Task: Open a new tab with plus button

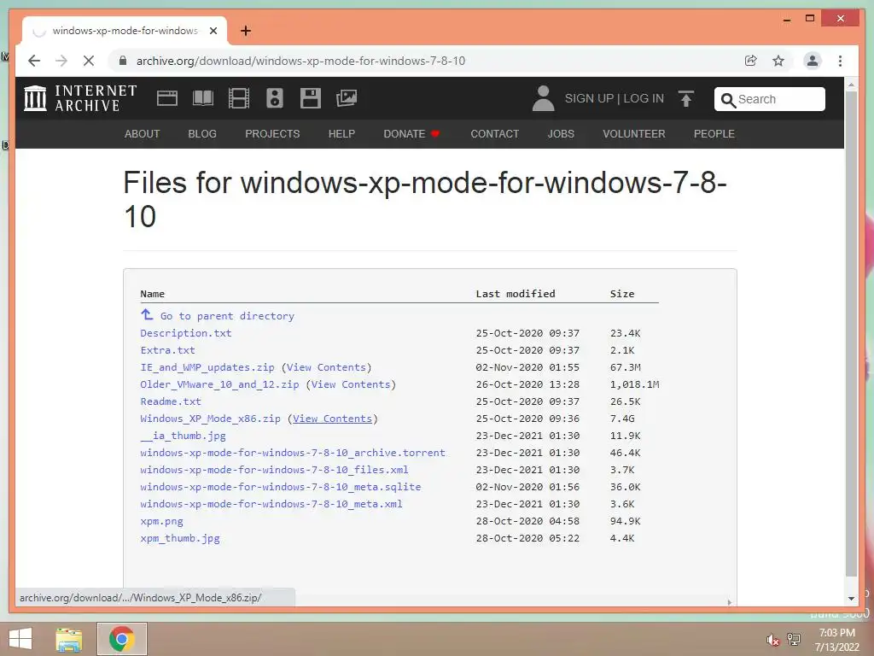Action: tap(245, 31)
